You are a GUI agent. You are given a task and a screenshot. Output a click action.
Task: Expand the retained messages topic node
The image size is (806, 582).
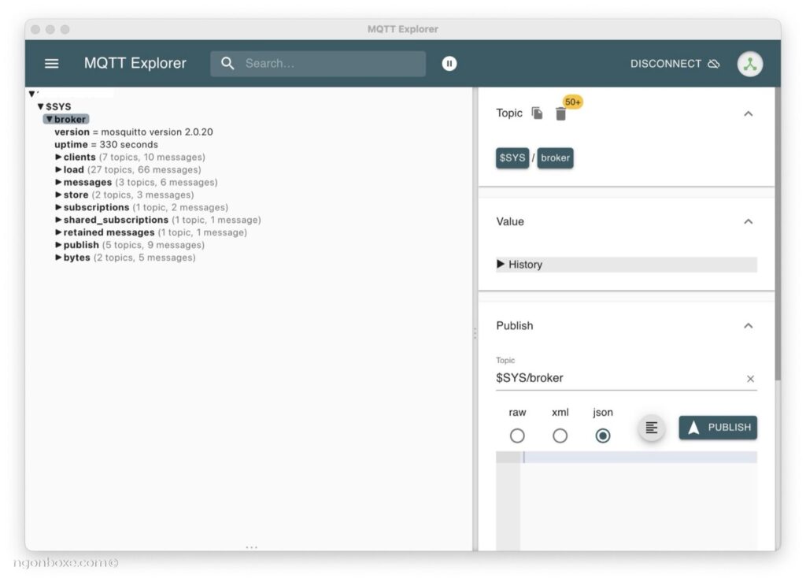click(58, 232)
